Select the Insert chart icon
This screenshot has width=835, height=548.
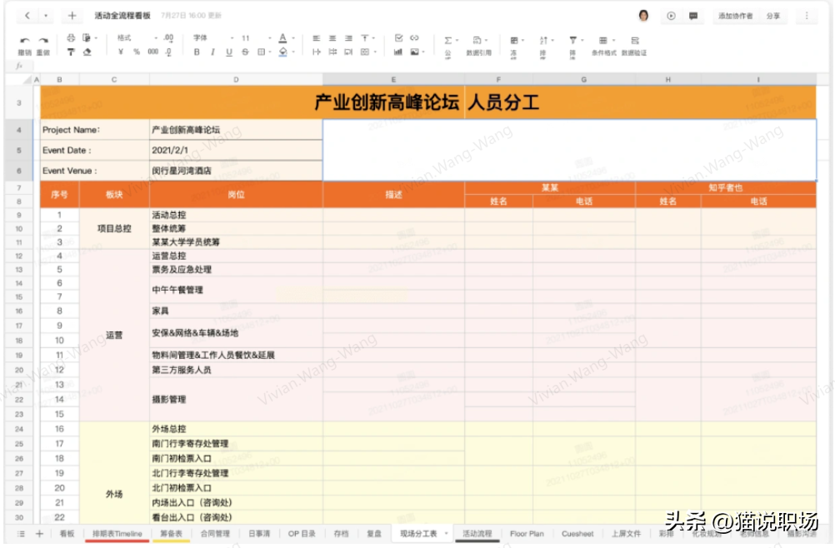point(398,50)
